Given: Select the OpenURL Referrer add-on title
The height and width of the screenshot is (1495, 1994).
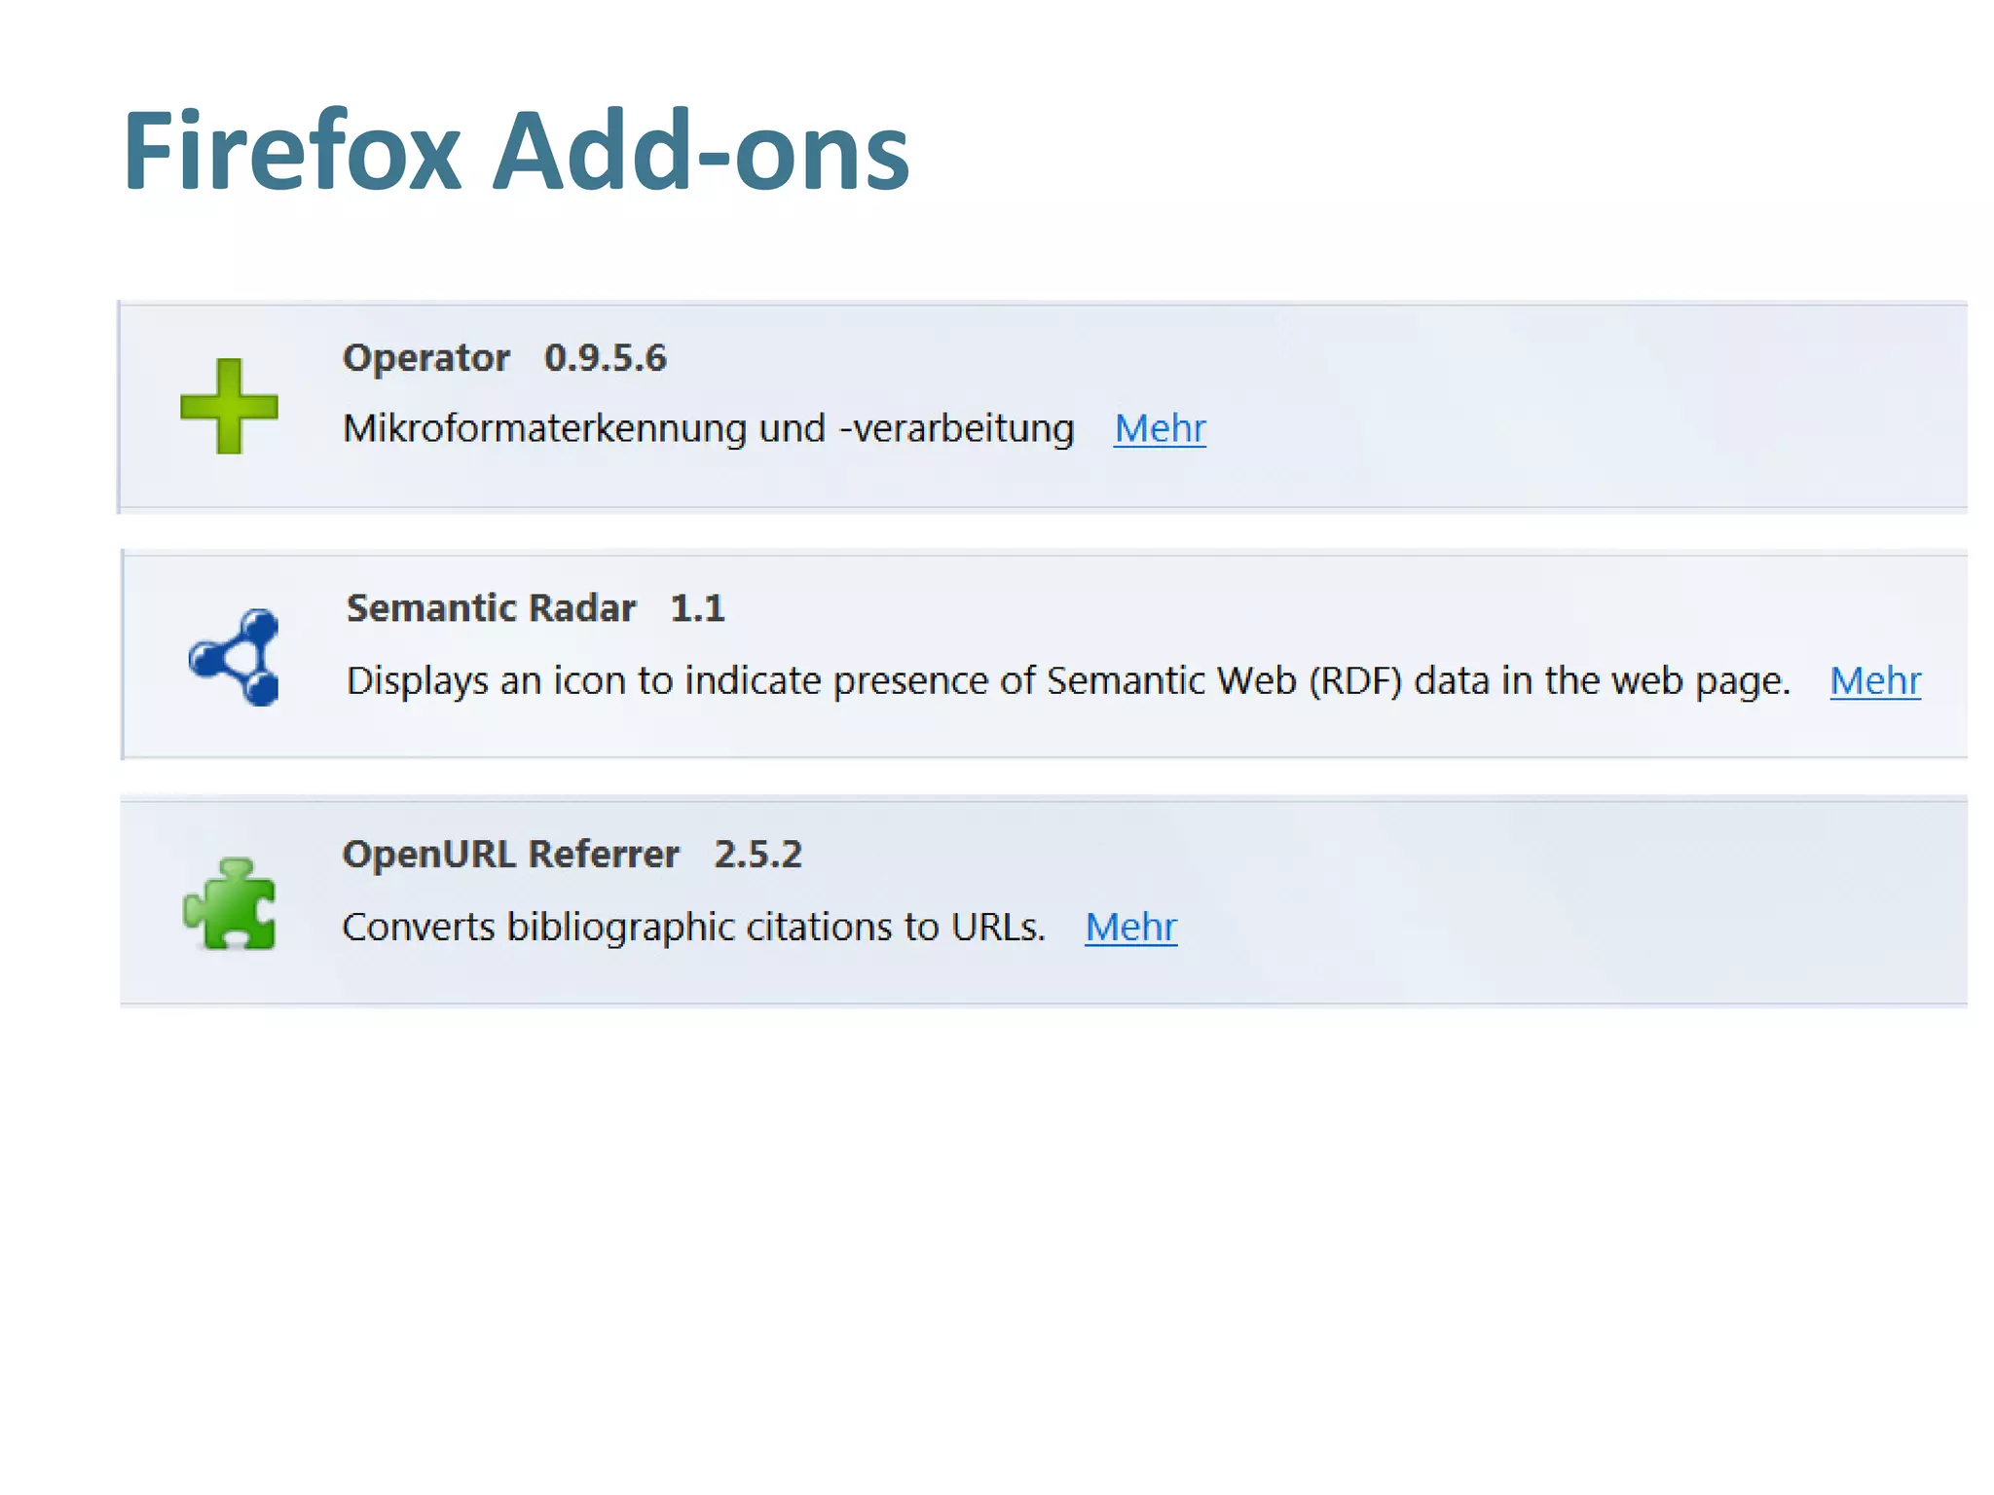Looking at the screenshot, I should [x=510, y=855].
